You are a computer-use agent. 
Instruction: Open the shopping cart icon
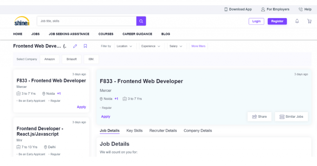pyautogui.click(x=309, y=21)
